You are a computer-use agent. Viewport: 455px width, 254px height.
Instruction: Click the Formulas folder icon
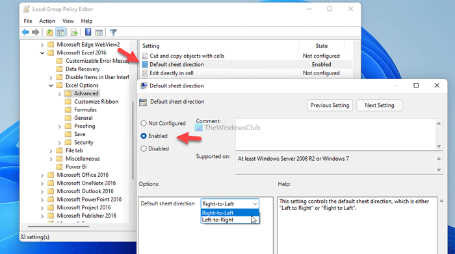pyautogui.click(x=68, y=110)
